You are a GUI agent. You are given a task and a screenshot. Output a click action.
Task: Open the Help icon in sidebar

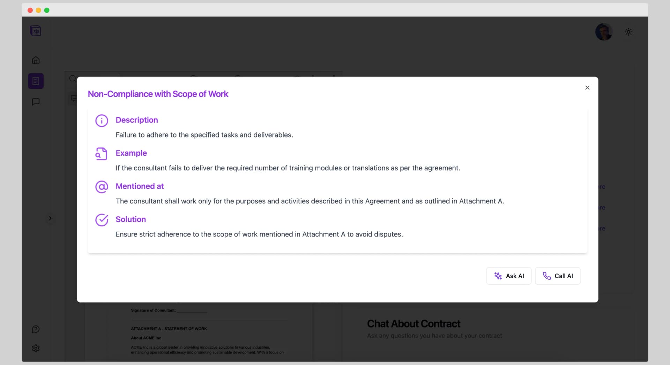(x=36, y=329)
